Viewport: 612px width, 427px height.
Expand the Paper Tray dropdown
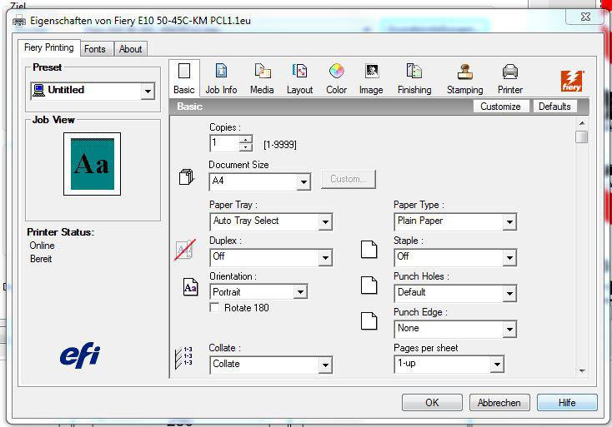[325, 222]
